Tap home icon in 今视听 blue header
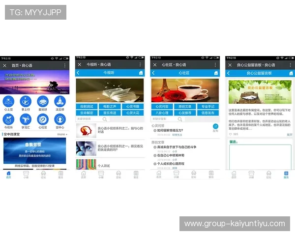295x236 pixels. pos(141,73)
